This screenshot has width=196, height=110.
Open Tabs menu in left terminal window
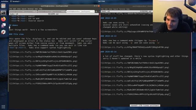point(36,9)
